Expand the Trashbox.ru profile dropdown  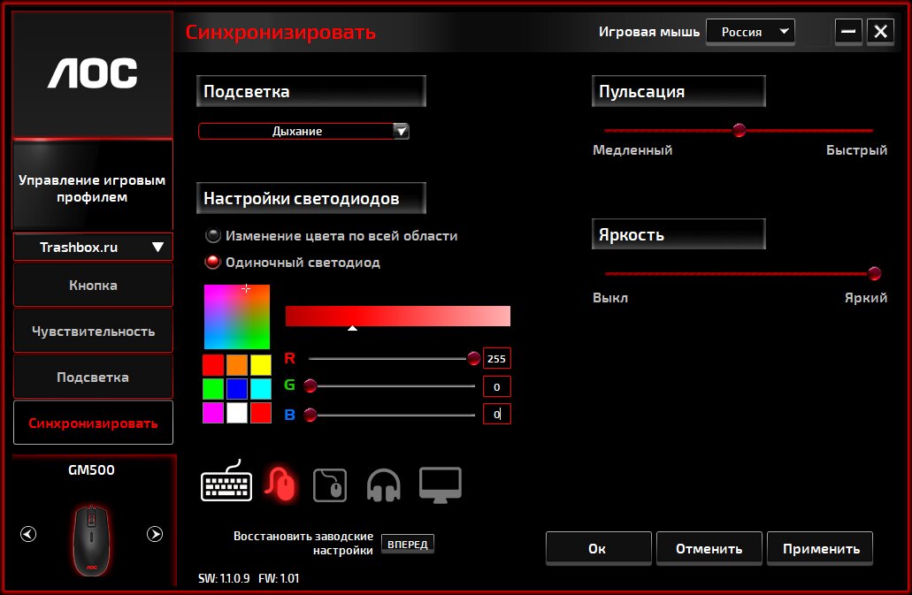[x=93, y=248]
